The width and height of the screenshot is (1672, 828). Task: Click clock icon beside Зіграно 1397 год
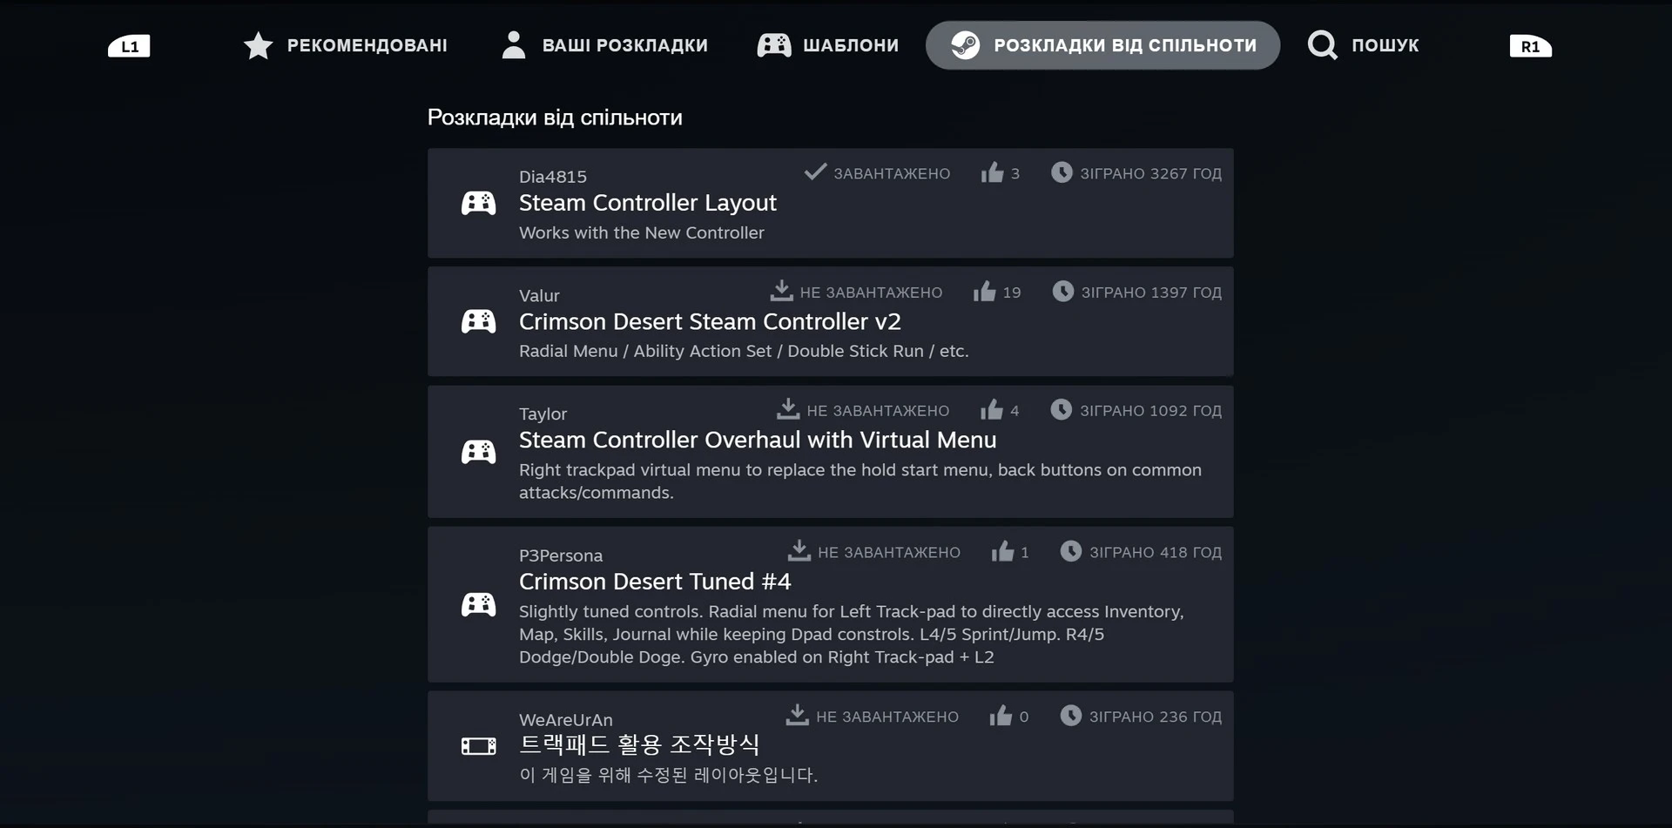(x=1062, y=291)
